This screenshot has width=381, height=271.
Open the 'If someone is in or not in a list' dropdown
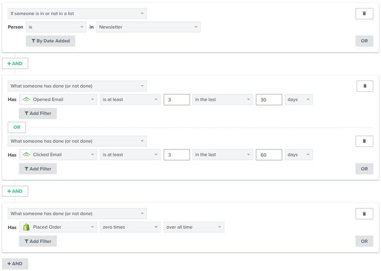pos(77,13)
